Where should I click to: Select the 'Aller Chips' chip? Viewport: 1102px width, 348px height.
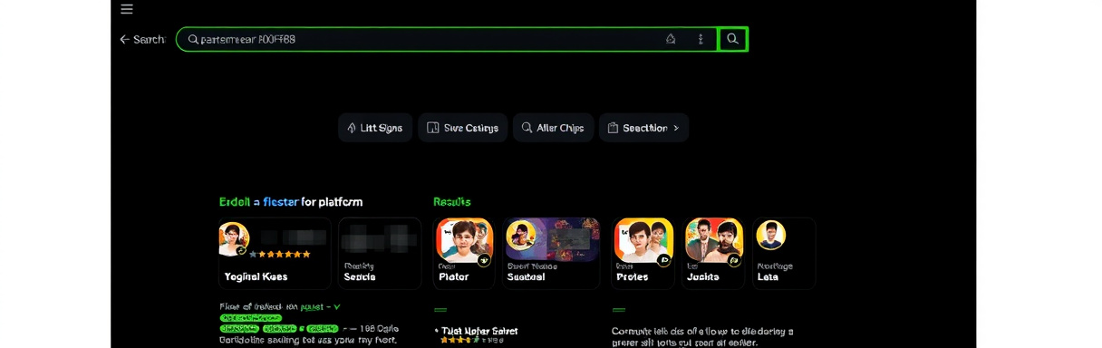553,128
